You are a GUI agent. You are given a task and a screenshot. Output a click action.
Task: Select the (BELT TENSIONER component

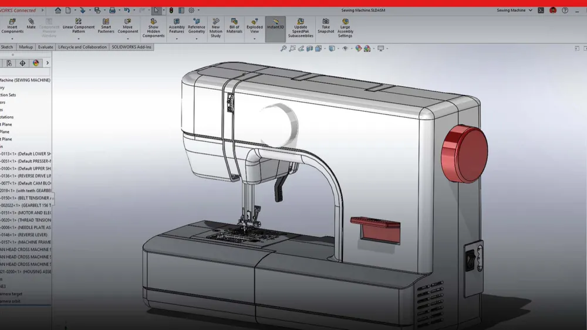pos(25,198)
